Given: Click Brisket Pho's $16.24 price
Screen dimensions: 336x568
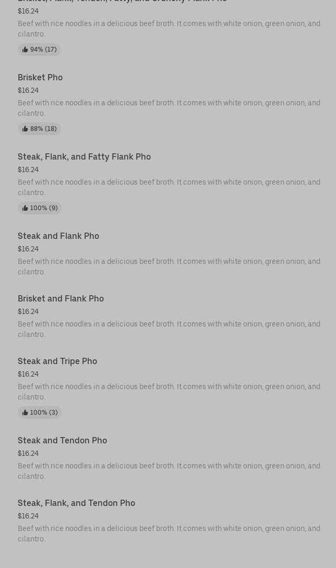Looking at the screenshot, I should [28, 90].
